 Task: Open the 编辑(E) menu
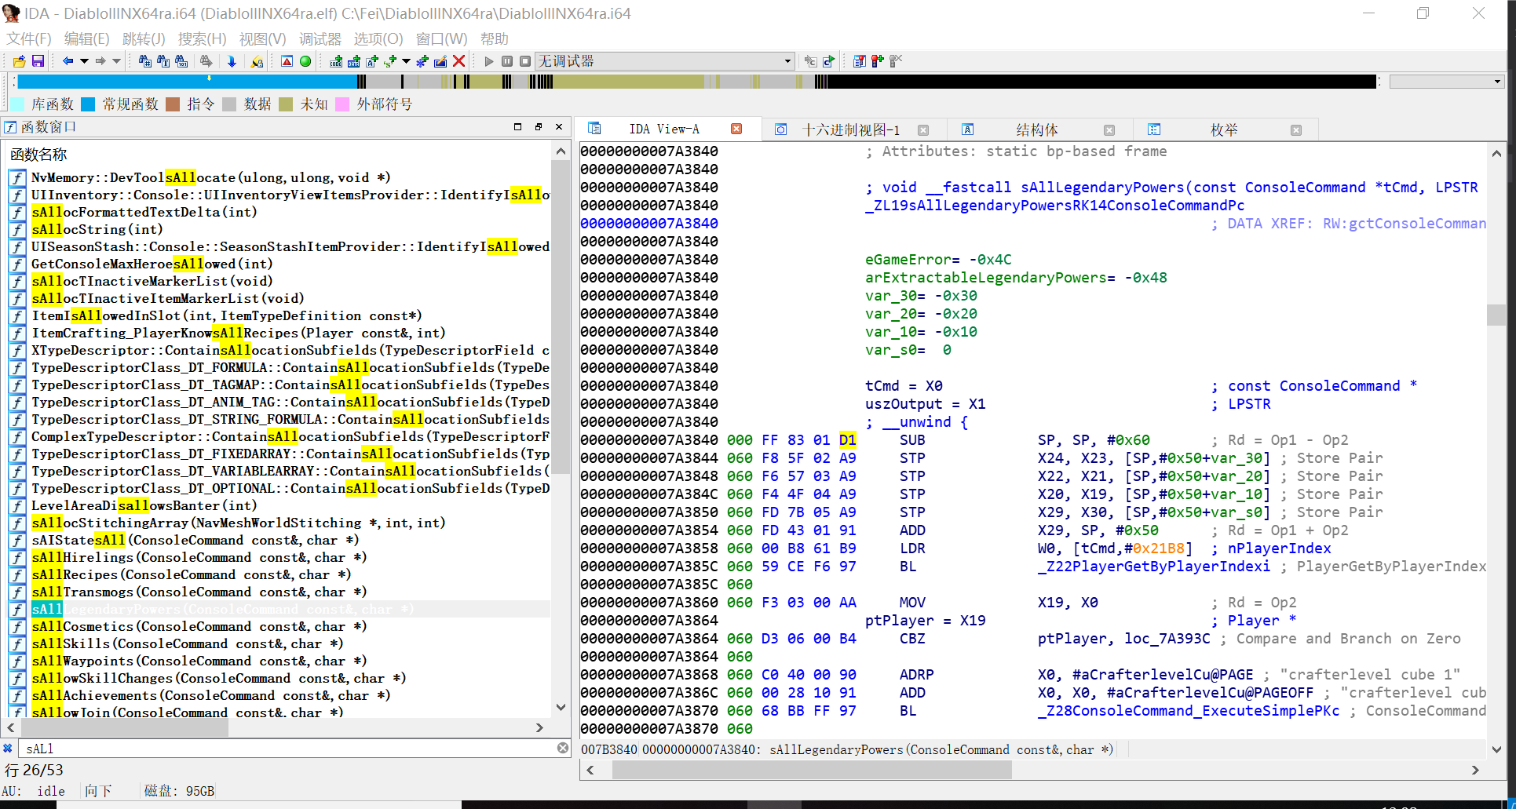[86, 38]
